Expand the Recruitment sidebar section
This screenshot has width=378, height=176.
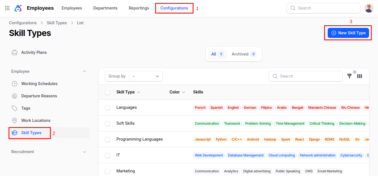84,152
